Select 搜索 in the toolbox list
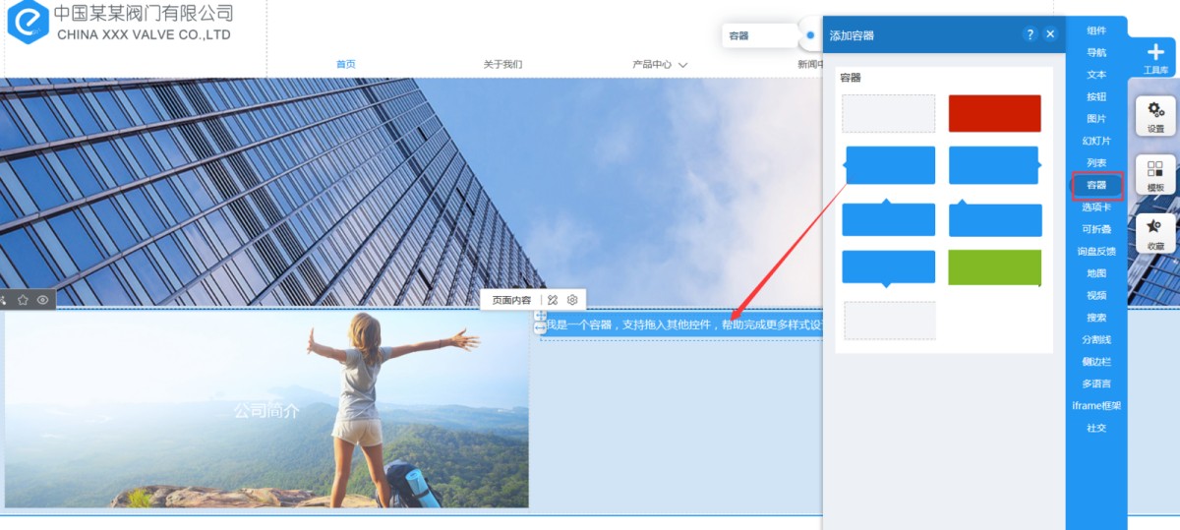 click(x=1096, y=318)
